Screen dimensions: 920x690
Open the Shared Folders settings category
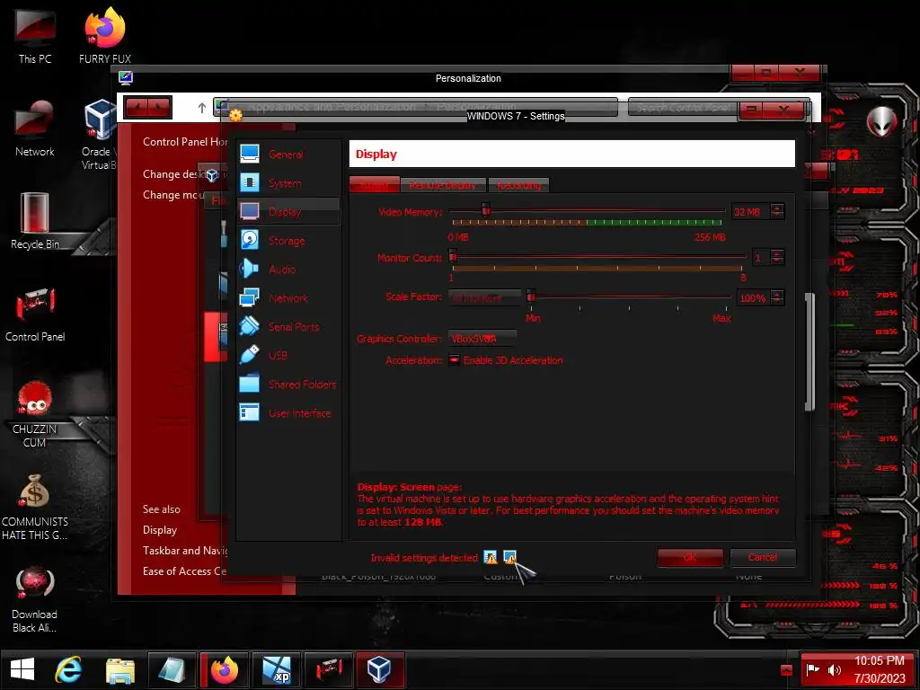tap(288, 385)
